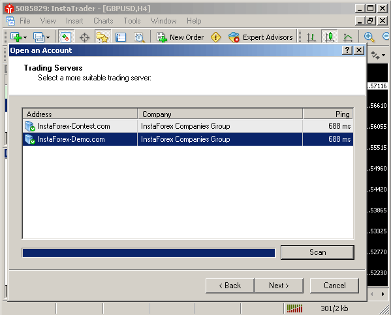Click Next to continue account setup
The width and height of the screenshot is (391, 315).
tap(279, 286)
